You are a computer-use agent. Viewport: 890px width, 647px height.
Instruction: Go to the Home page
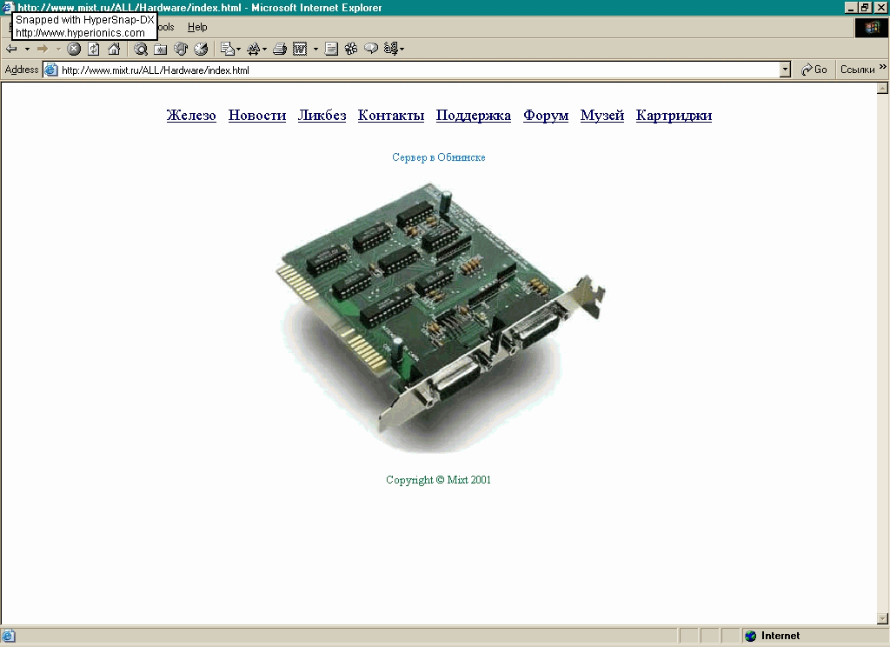[x=114, y=50]
